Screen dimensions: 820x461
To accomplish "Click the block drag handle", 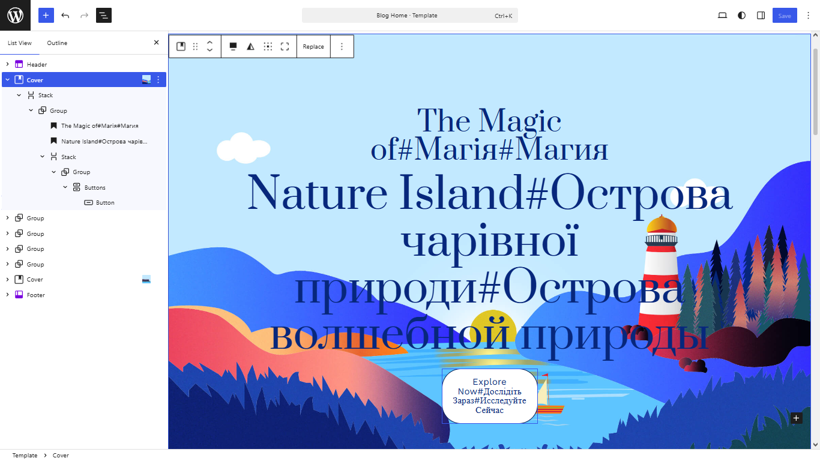I will point(195,46).
